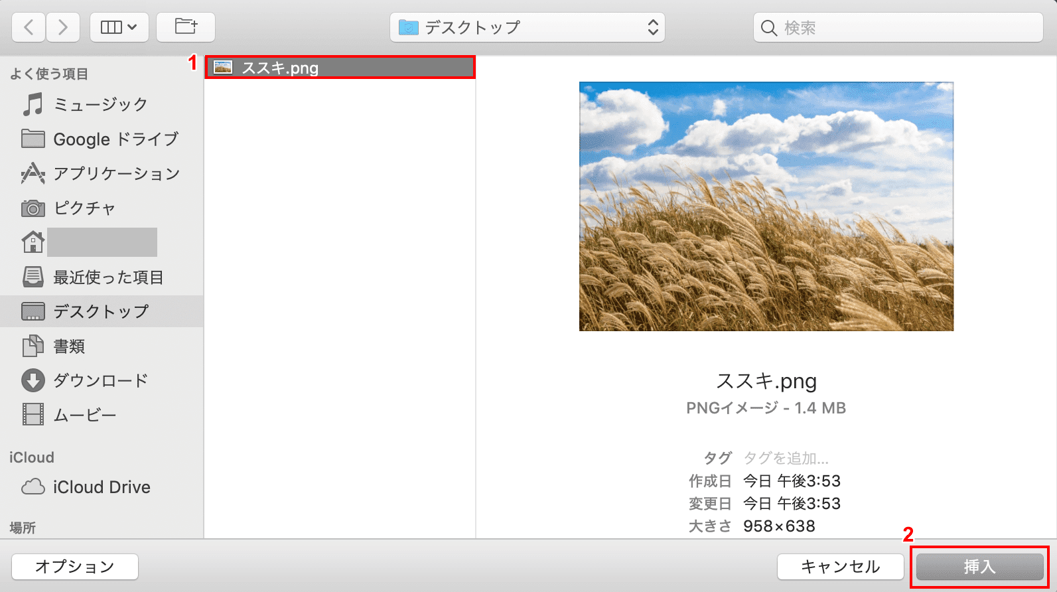Click the camera icon beside ピクチャ
The height and width of the screenshot is (592, 1057).
coord(33,208)
